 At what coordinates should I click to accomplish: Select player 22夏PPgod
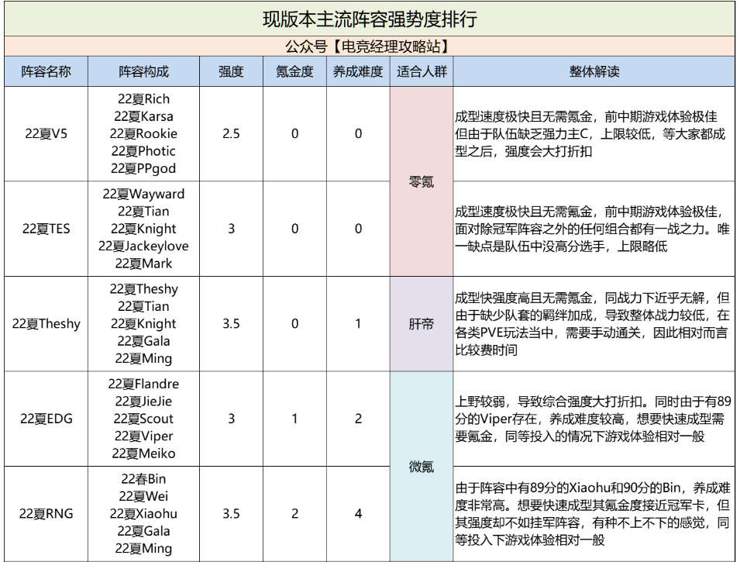pos(143,169)
